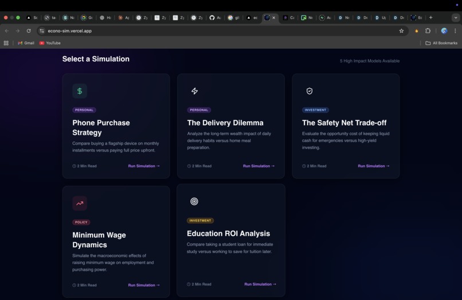Screen dimensions: 462x300
Task: Click the trending arrow icon on Minimum Wage Dynamics card
Action: pos(80,203)
